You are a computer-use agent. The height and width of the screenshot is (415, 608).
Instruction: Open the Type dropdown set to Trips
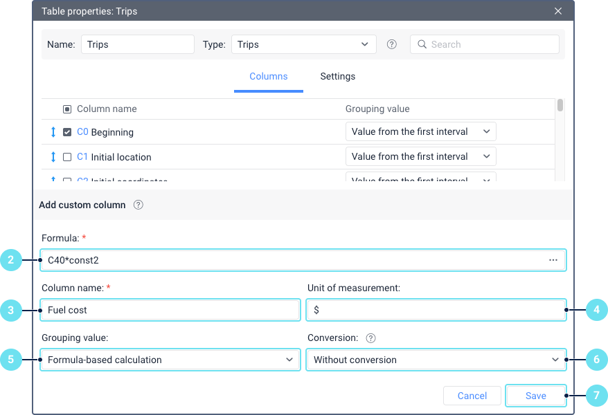click(303, 44)
